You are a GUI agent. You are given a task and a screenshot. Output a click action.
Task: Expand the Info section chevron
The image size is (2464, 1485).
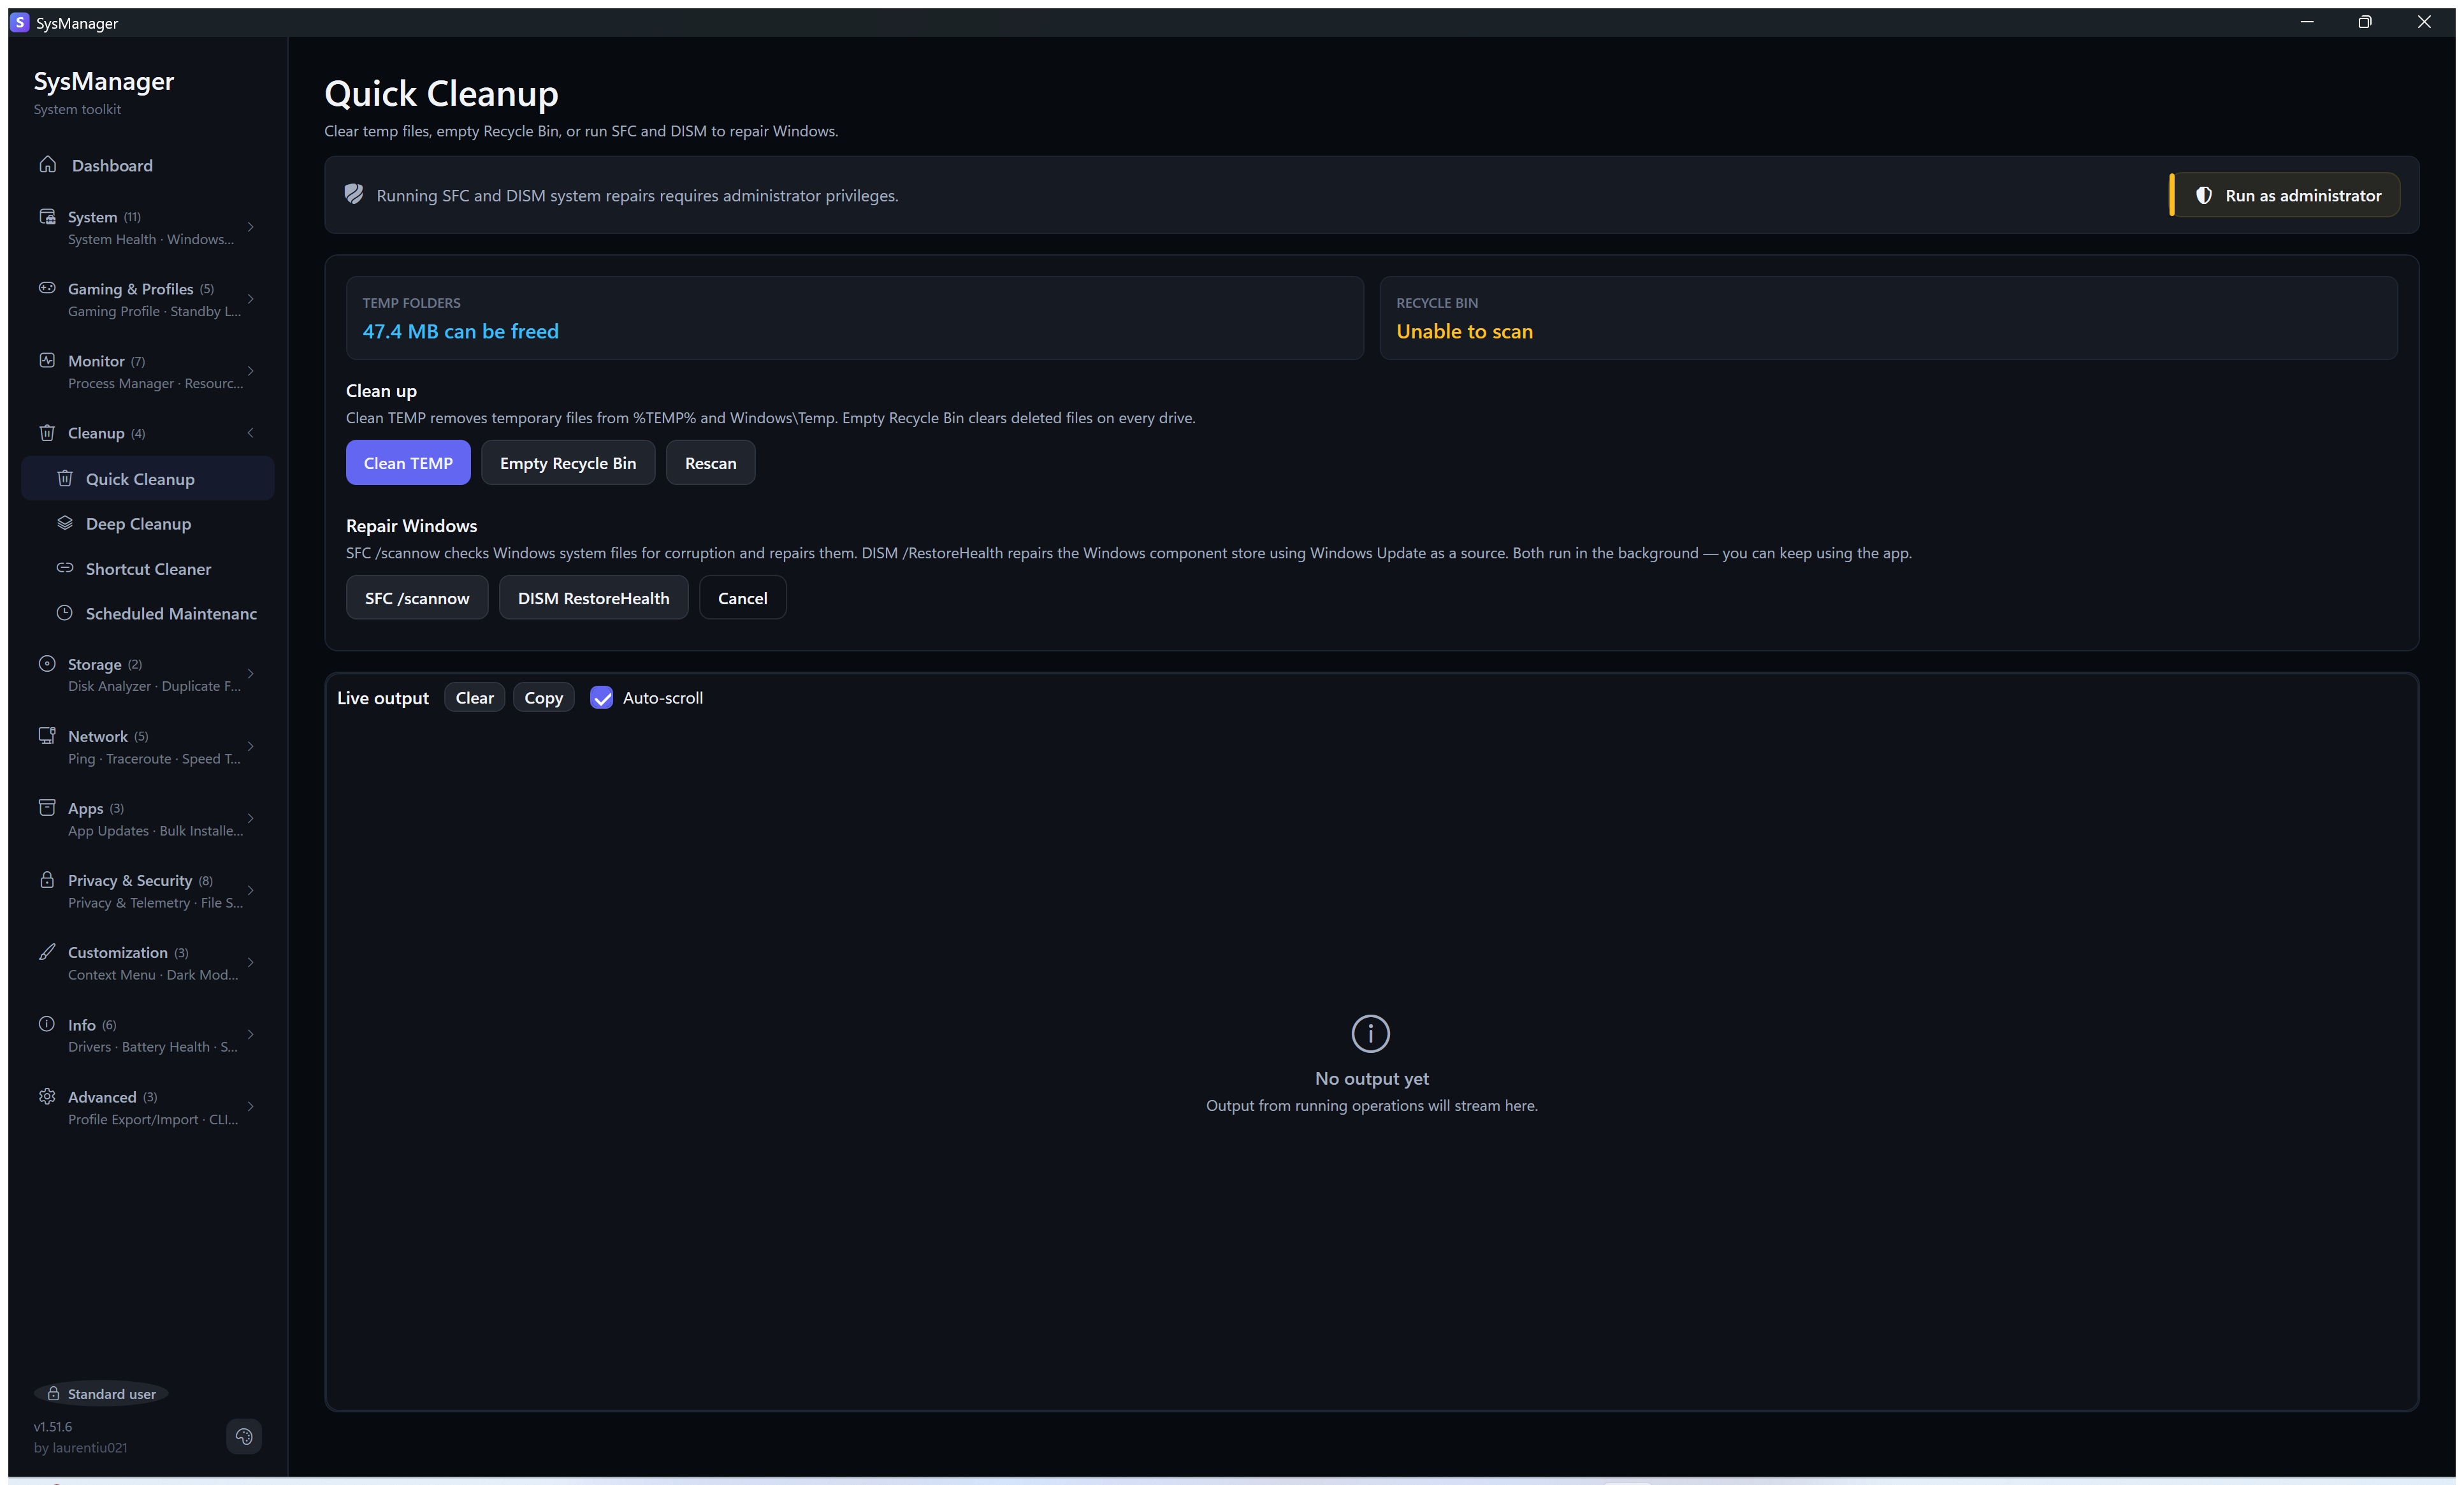click(x=251, y=1034)
